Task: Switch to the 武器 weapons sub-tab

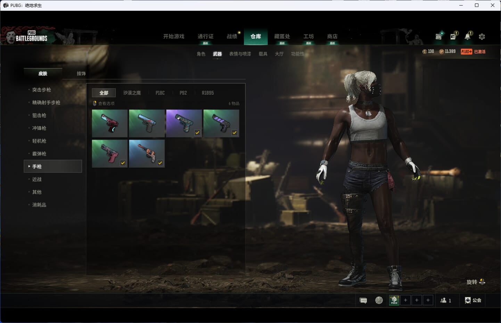Action: tap(217, 54)
